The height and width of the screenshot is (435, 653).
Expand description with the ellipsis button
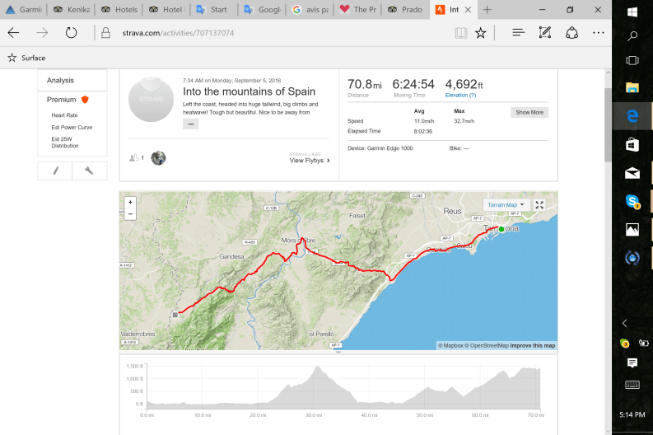pos(190,124)
